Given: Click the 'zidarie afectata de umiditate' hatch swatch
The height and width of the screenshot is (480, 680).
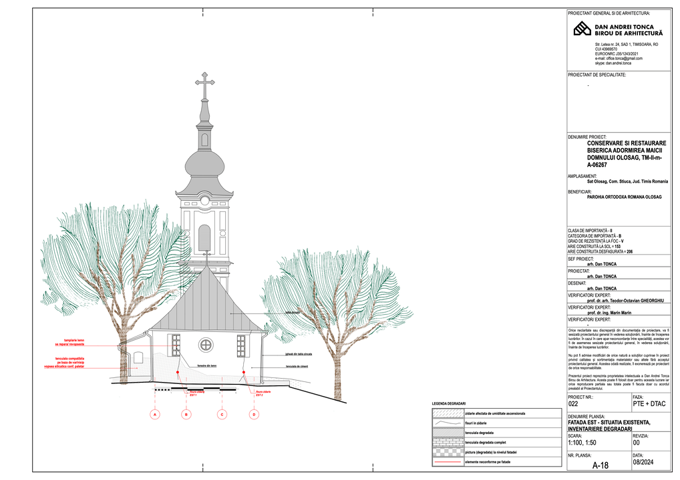Looking at the screenshot, I should pos(447,414).
